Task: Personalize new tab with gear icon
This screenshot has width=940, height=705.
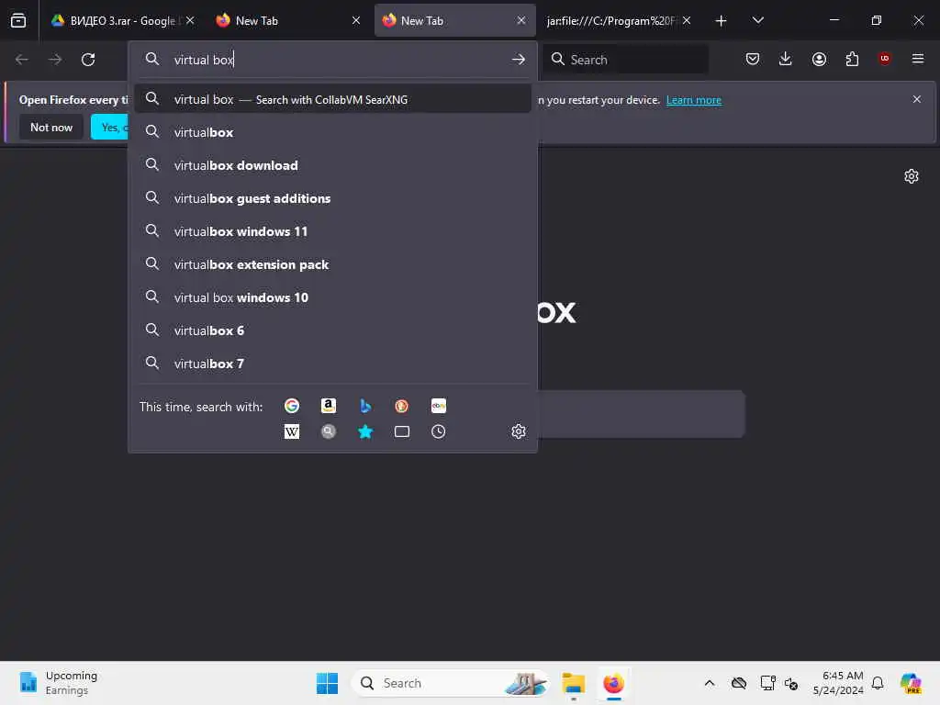Action: click(x=912, y=176)
